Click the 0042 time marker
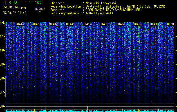The image size is (177, 112). tap(36, 24)
